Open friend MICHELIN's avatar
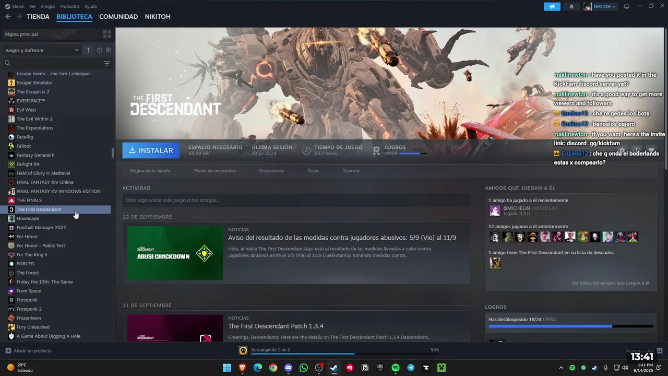This screenshot has width=668, height=376. coord(495,210)
